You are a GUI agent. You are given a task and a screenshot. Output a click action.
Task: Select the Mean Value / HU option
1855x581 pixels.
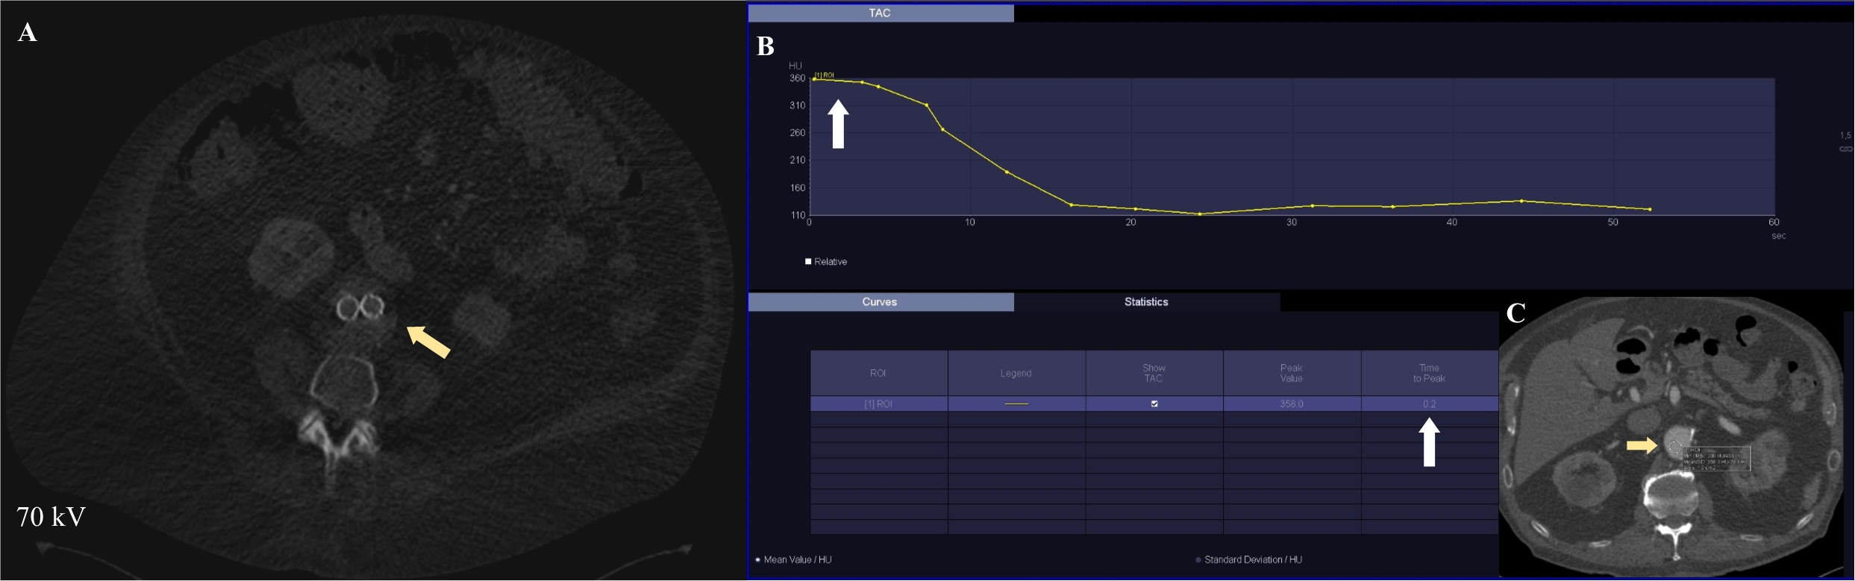[x=758, y=559]
